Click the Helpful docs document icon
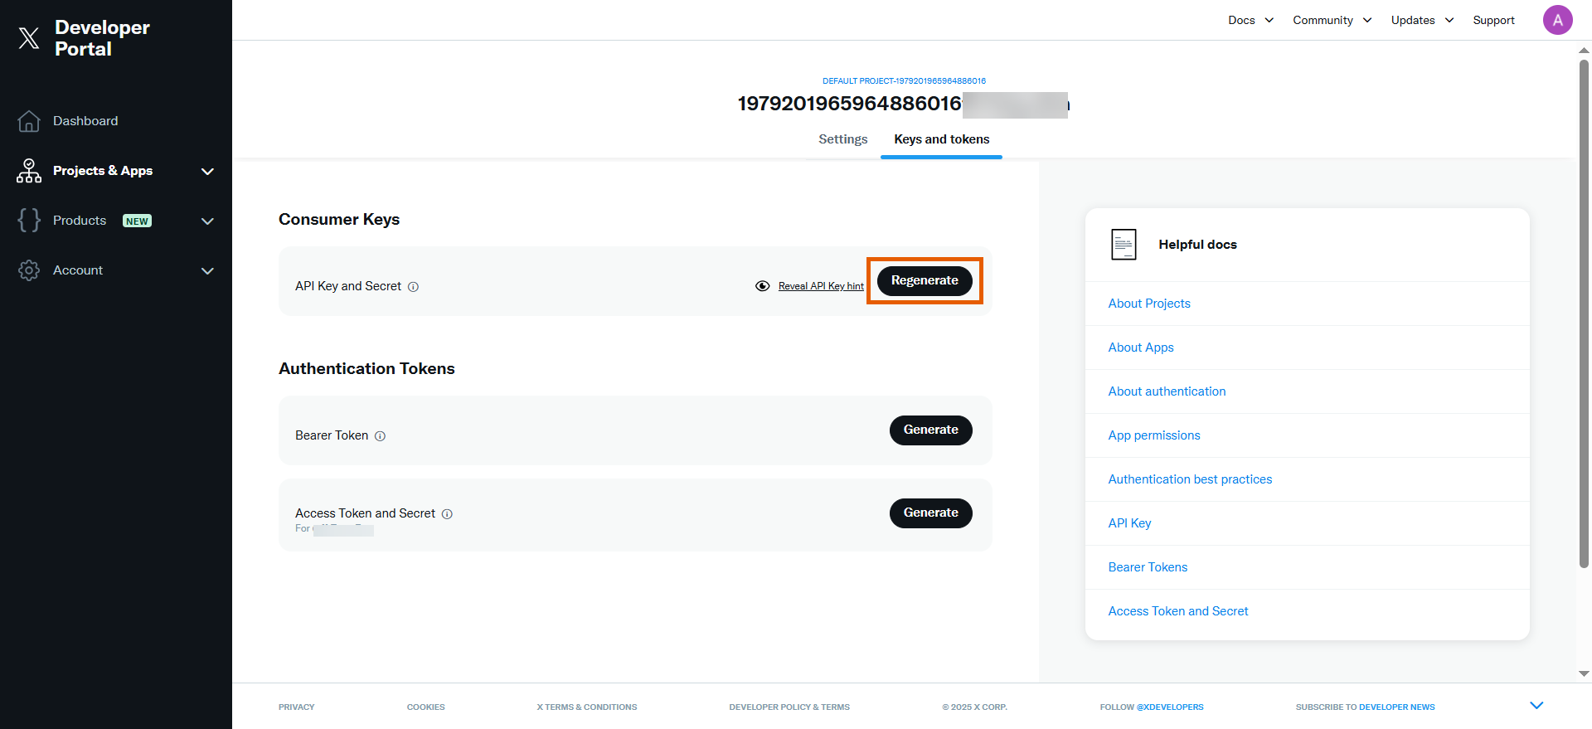This screenshot has height=729, width=1592. pyautogui.click(x=1124, y=245)
